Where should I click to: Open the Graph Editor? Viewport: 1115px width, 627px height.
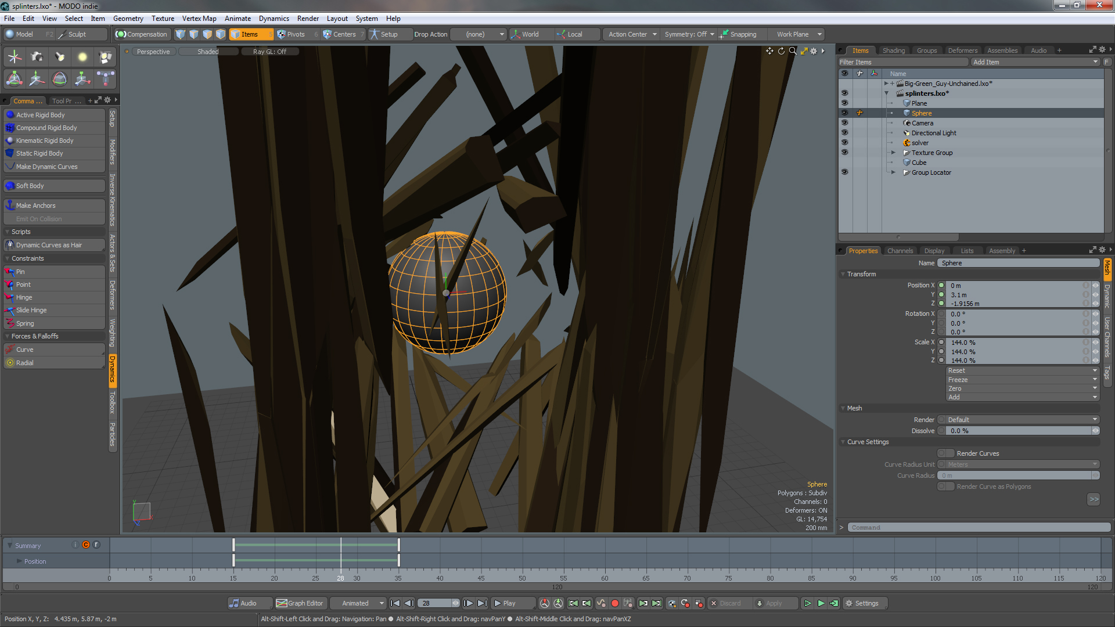[300, 603]
